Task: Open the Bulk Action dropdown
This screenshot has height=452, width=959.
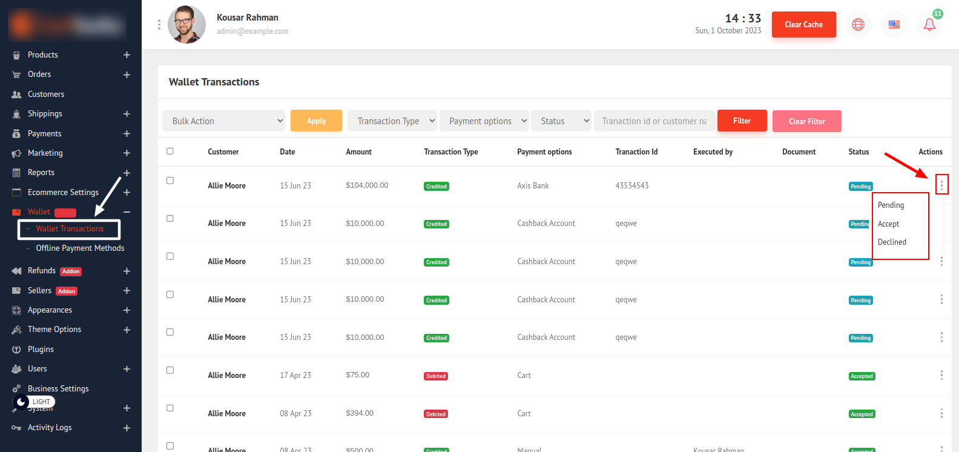Action: point(223,121)
